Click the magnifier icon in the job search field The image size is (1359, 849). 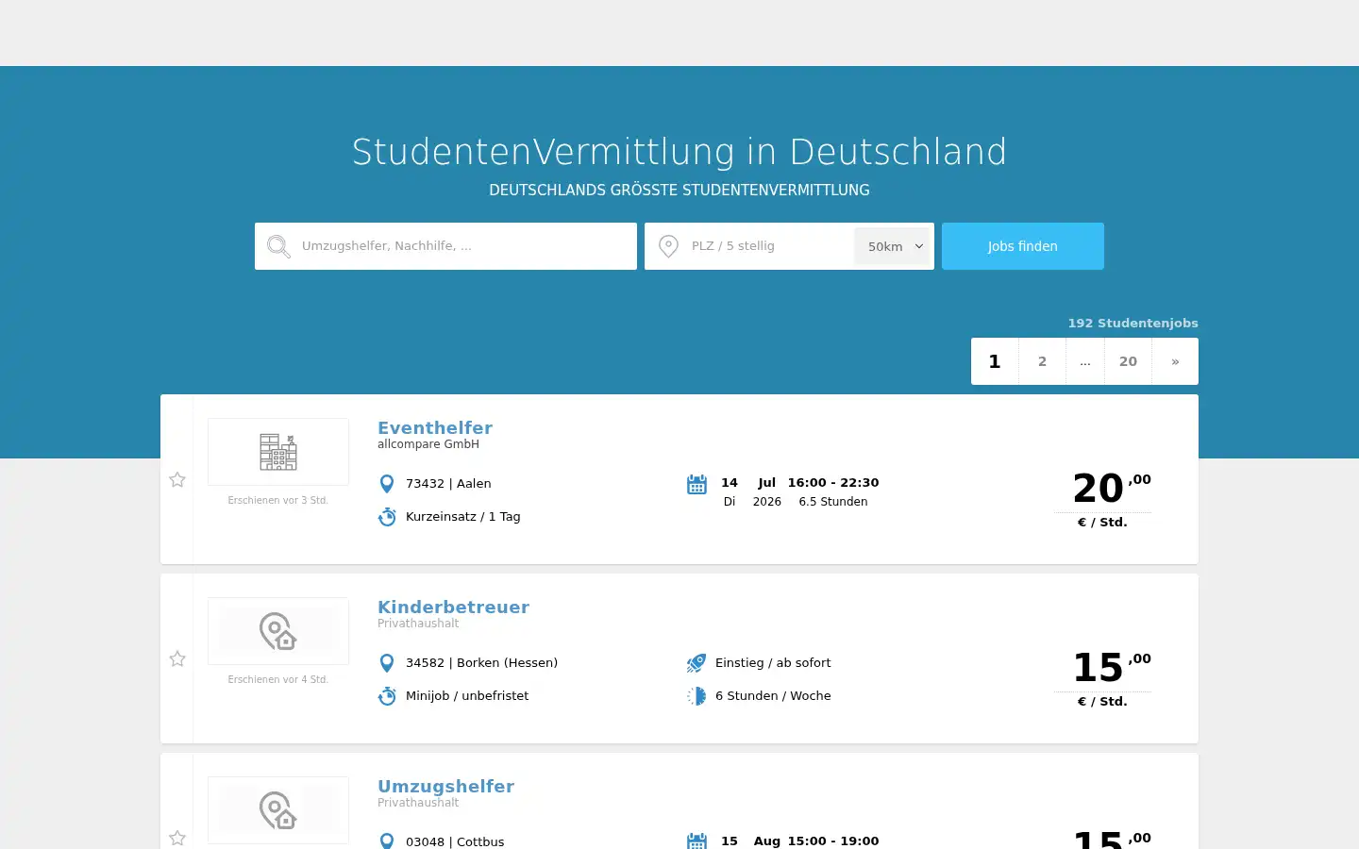pos(278,246)
